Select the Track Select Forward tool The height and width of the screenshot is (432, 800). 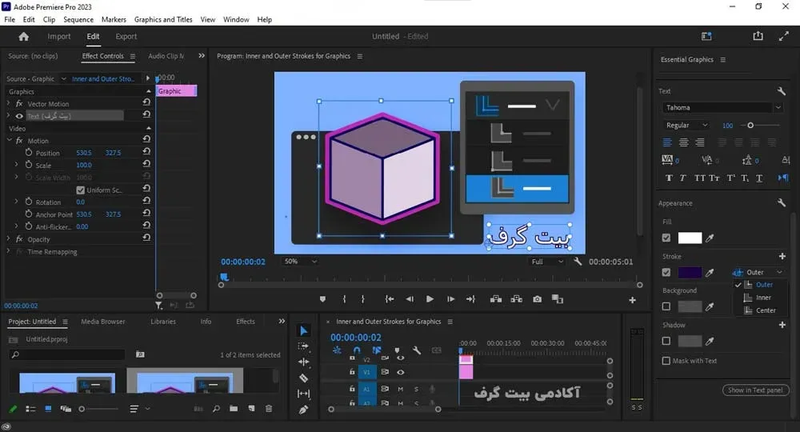click(303, 346)
